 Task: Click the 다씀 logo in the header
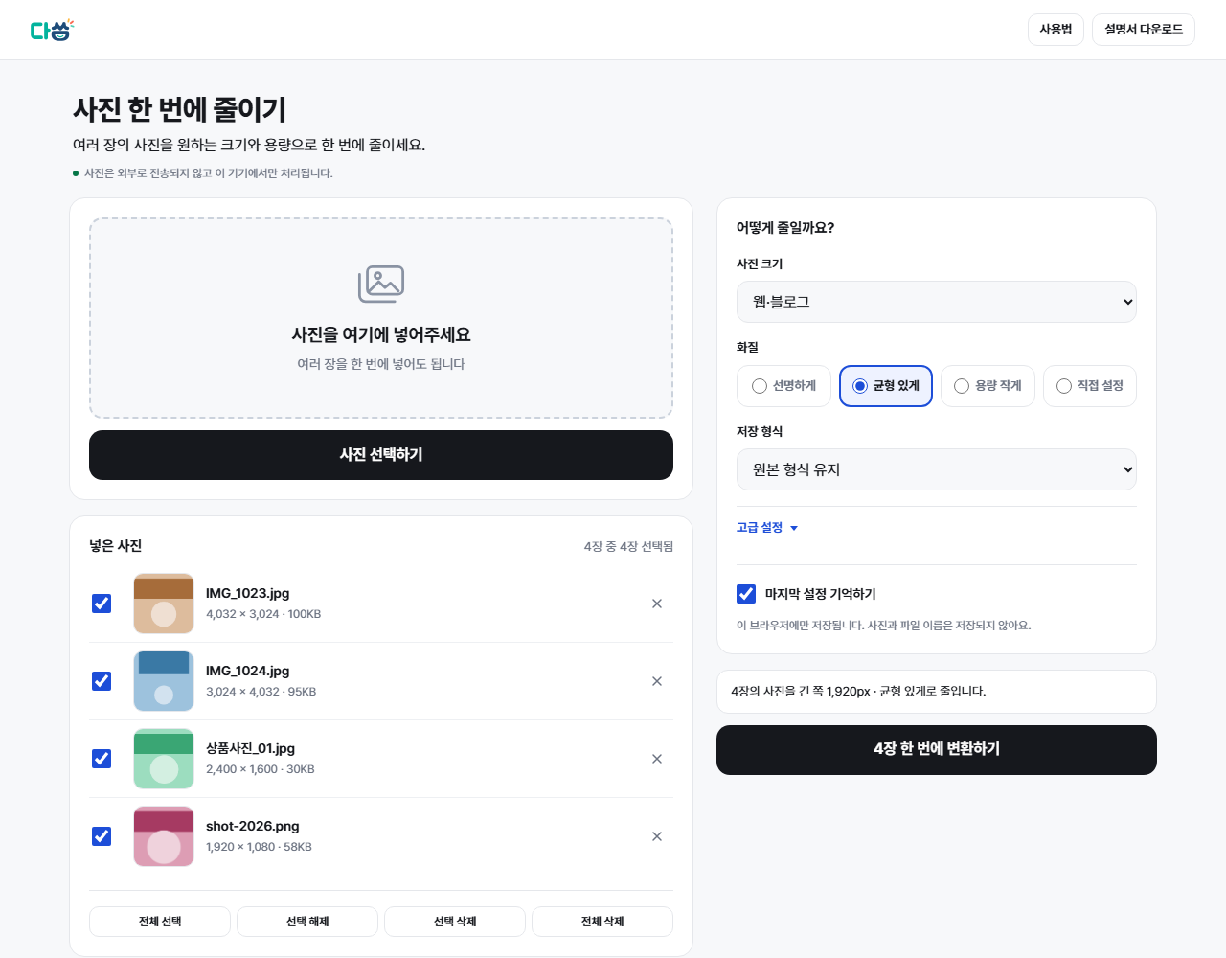[x=52, y=30]
